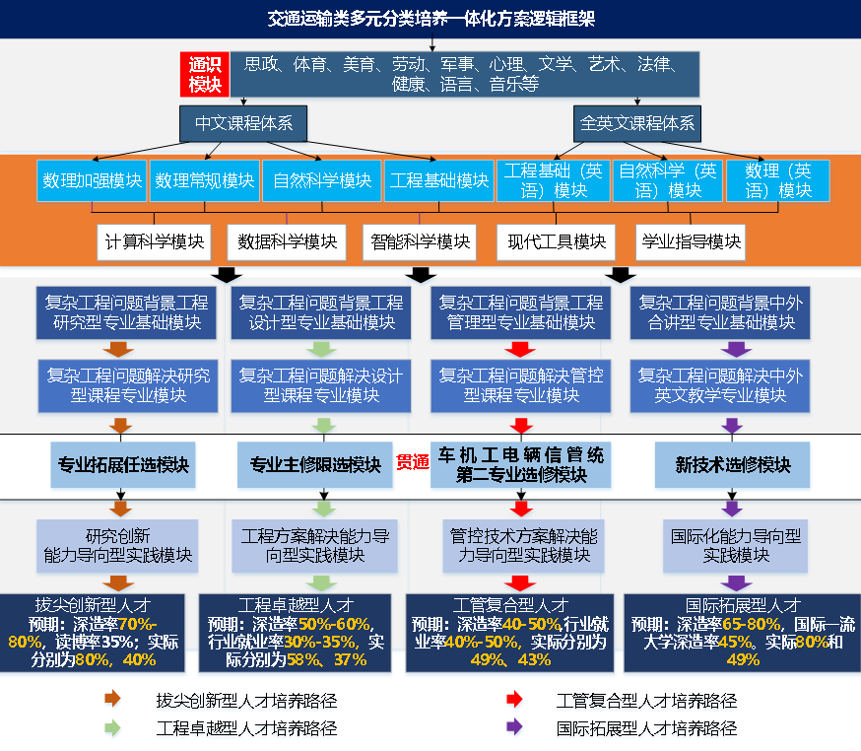This screenshot has height=751, width=861.
Task: Select the red 通识模块 badge
Action: click(205, 75)
